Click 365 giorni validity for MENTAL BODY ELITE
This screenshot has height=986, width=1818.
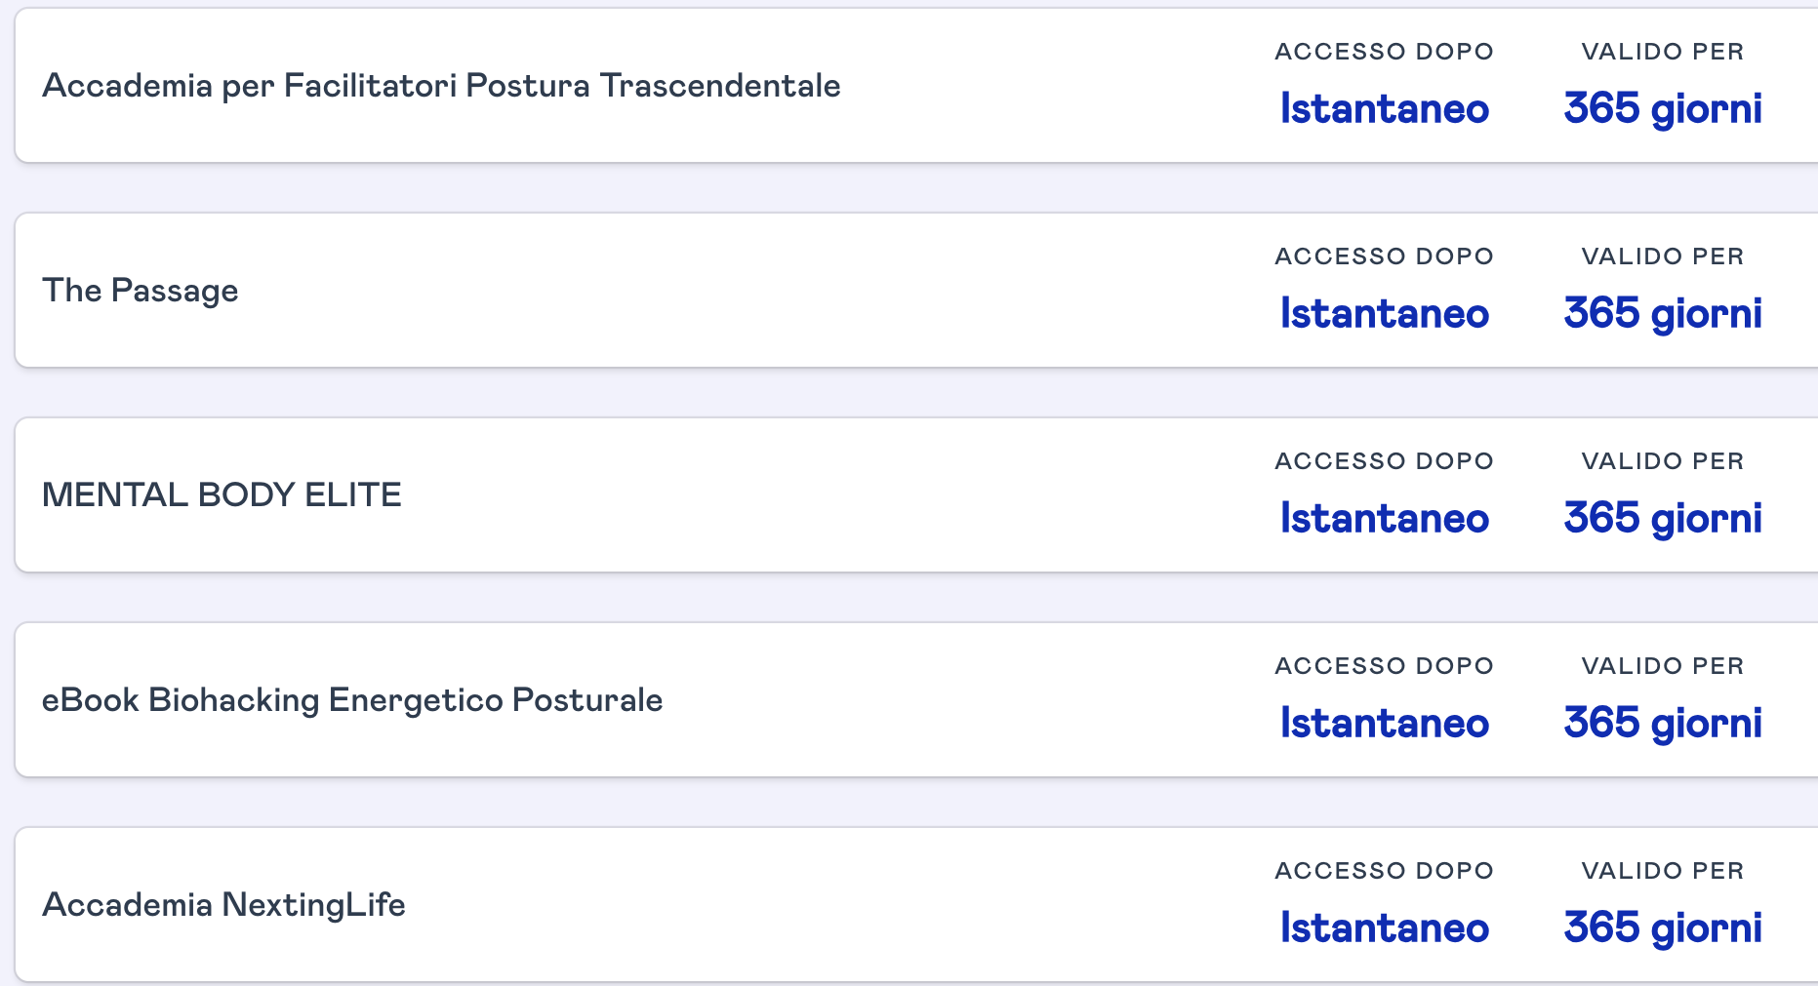click(x=1663, y=518)
